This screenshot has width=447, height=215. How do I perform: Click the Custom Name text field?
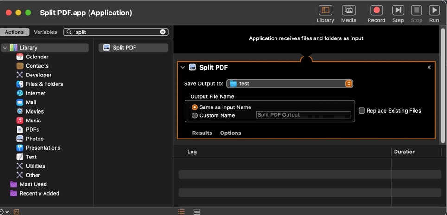pyautogui.click(x=304, y=115)
